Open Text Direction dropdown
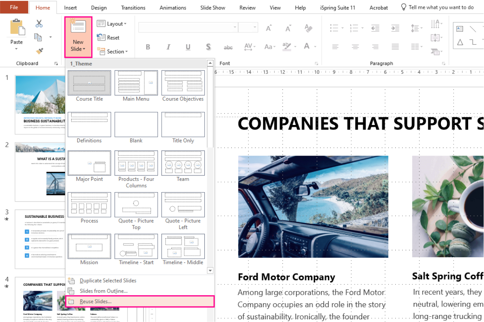Screen dimensions: 484x322 pyautogui.click(x=436, y=24)
